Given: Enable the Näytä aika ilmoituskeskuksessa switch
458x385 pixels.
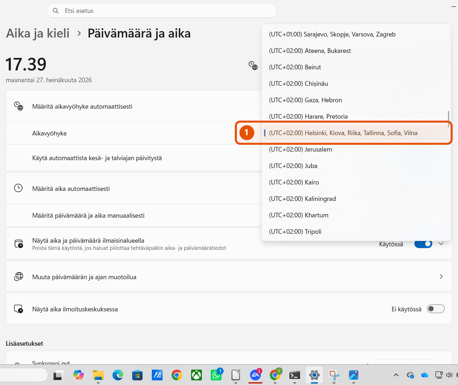Looking at the screenshot, I should coord(436,309).
